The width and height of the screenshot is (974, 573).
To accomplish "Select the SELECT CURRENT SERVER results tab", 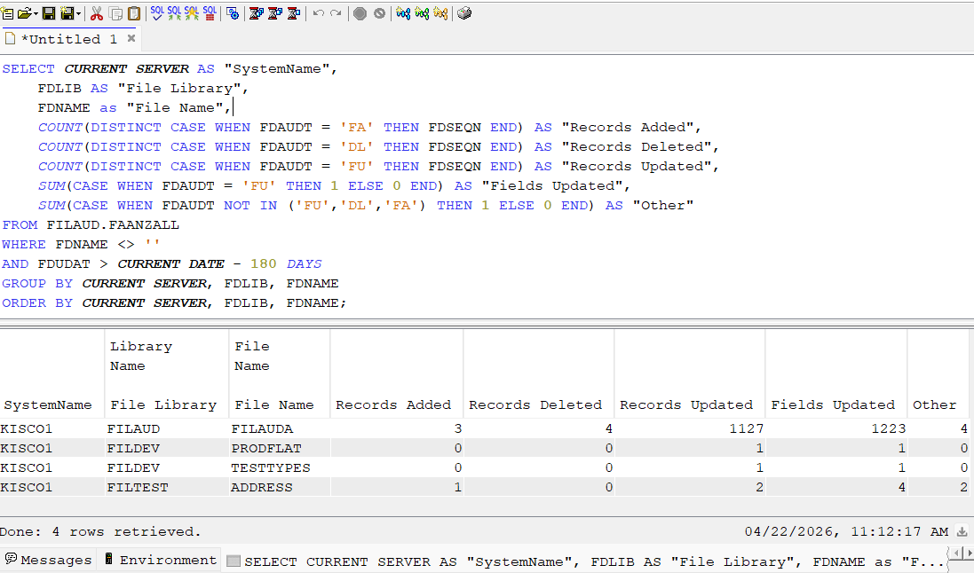I will [585, 561].
